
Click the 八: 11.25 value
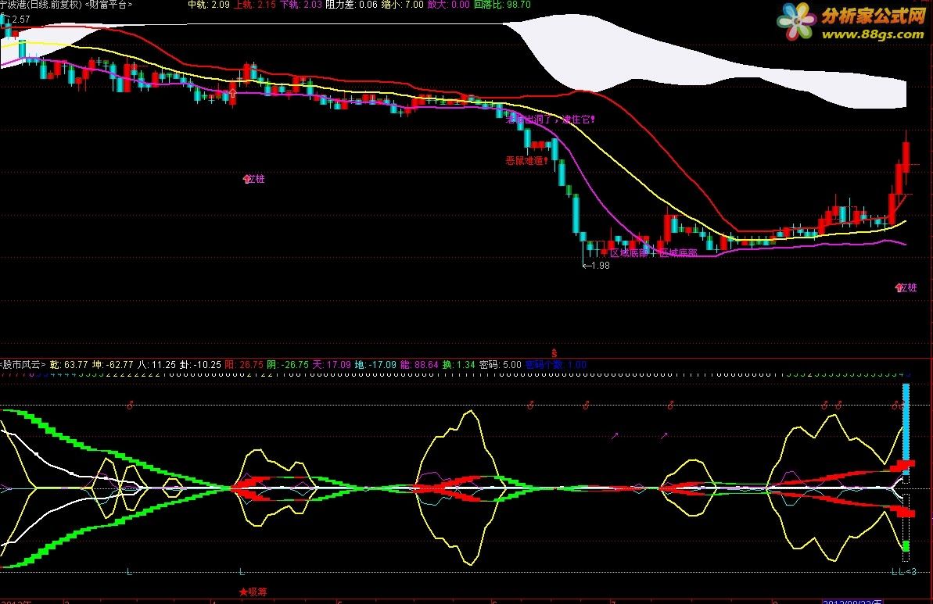156,364
